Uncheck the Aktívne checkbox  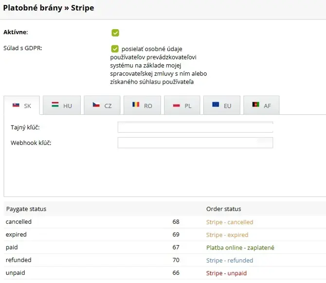tap(115, 33)
